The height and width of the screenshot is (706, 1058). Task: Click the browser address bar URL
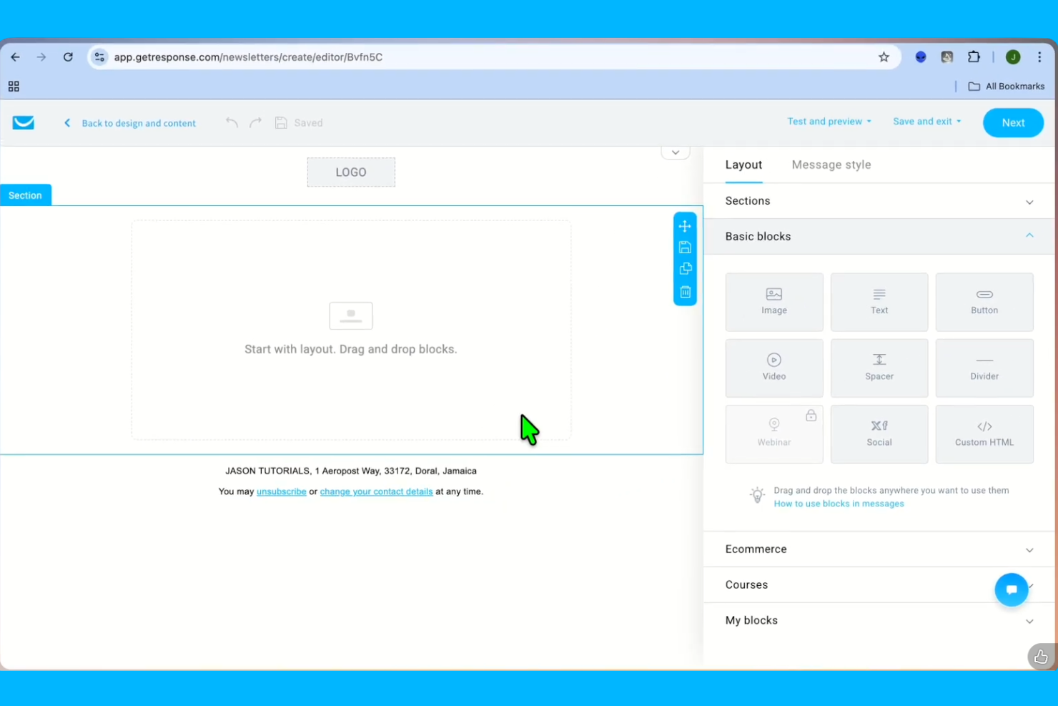point(248,57)
